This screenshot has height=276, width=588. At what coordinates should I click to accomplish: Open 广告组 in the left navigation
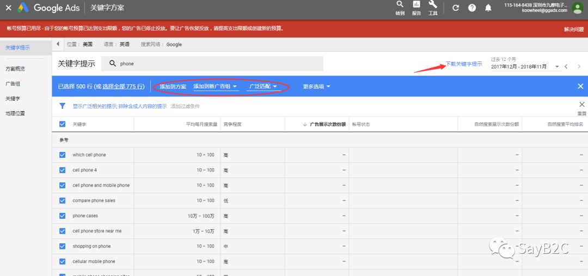[13, 84]
